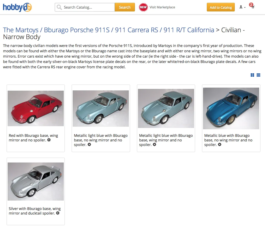
Task: Open the red Porsche thumbnail
Action: point(36,108)
